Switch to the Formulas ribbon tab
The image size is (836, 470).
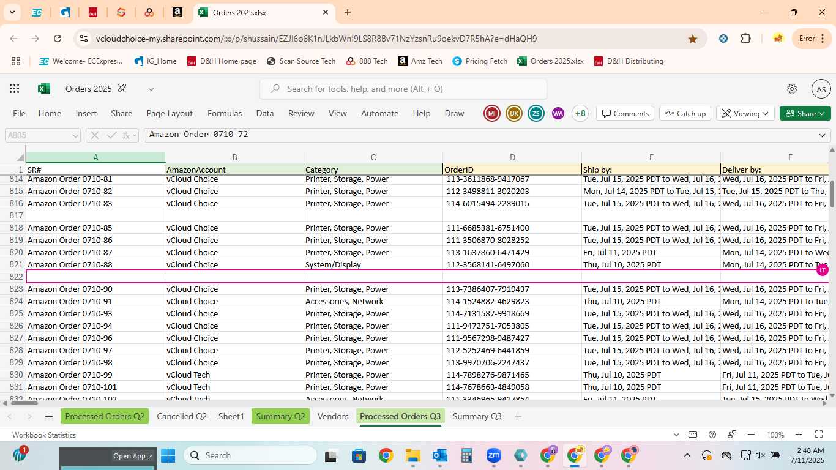click(225, 113)
